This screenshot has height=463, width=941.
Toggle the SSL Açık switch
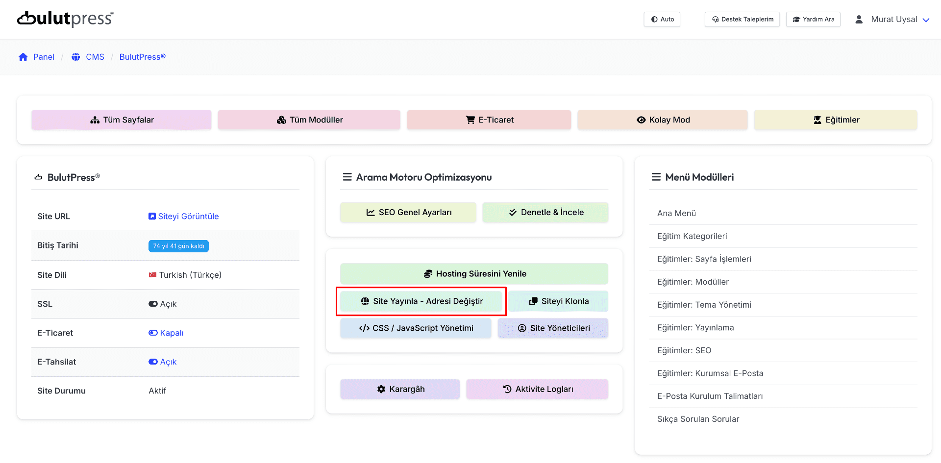153,304
